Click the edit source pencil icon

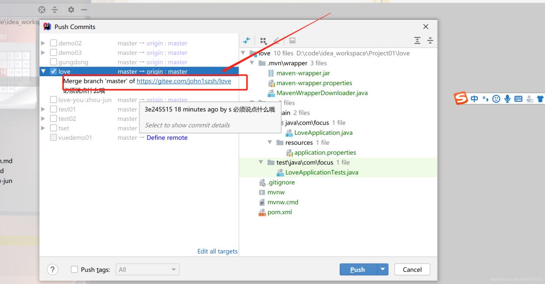pos(277,40)
